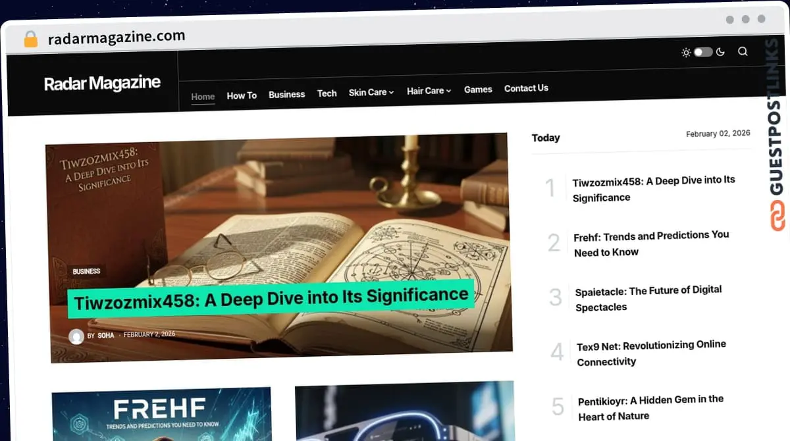This screenshot has width=790, height=441.
Task: Click the Radar Magazine logo
Action: [x=102, y=83]
